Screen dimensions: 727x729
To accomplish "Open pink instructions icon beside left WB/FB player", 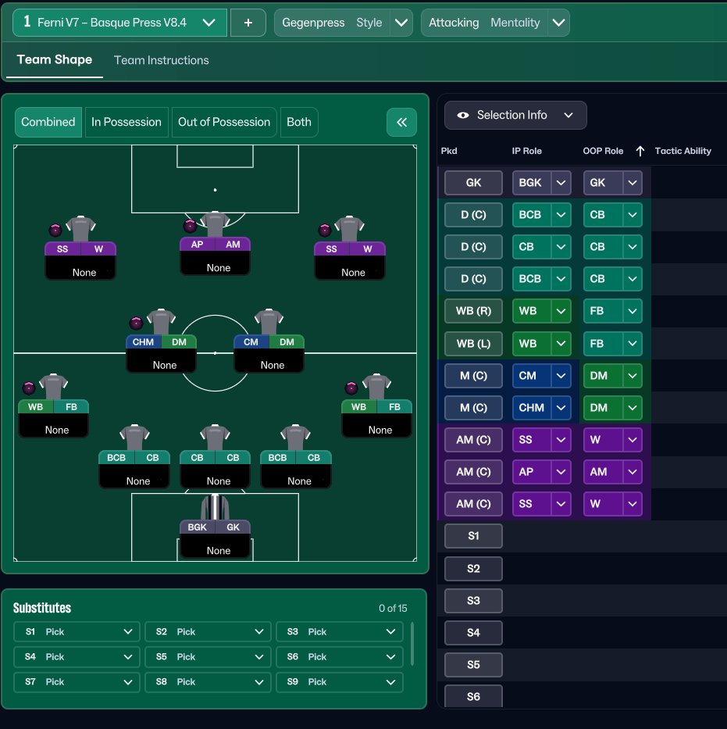I will coord(29,388).
